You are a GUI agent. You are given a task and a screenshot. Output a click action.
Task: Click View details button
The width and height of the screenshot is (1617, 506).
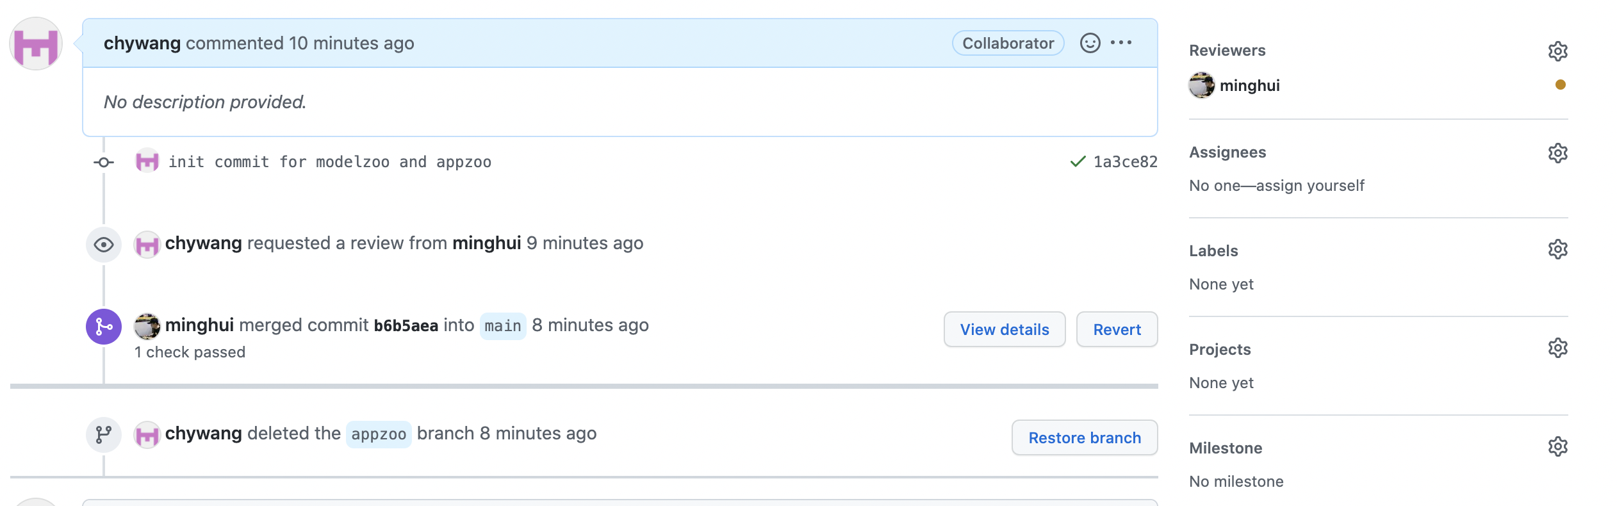point(1004,330)
